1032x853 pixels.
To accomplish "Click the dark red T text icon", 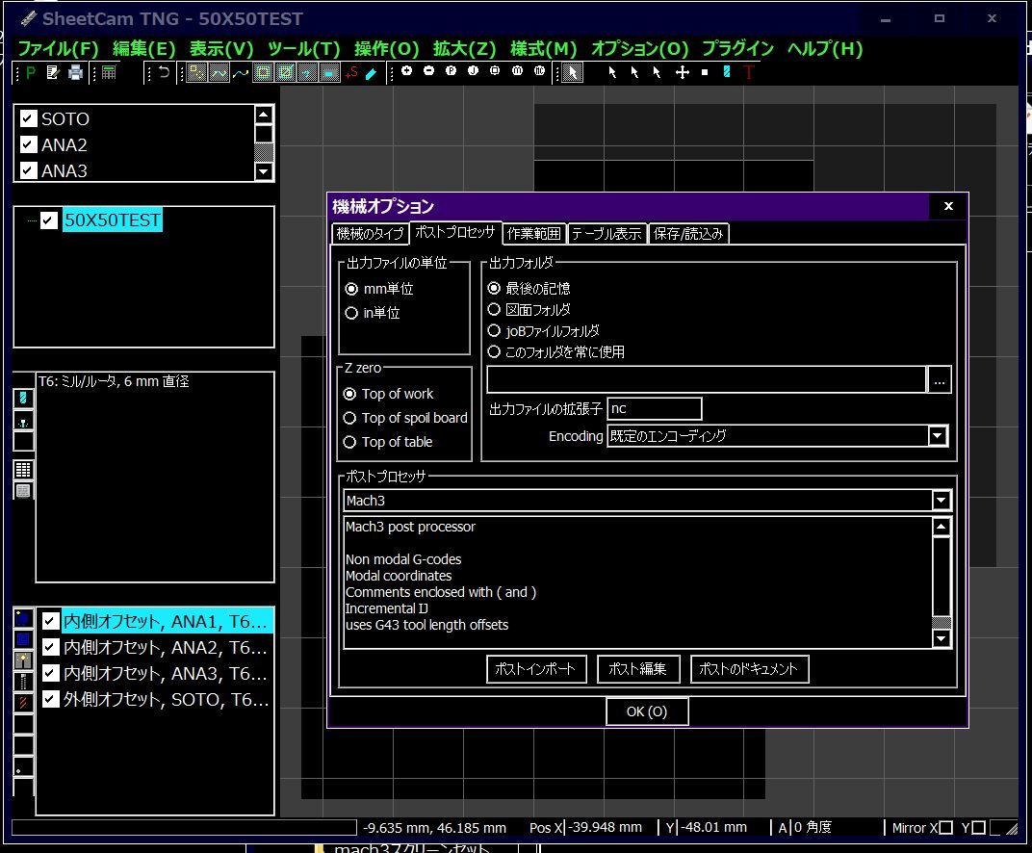I will click(x=748, y=72).
